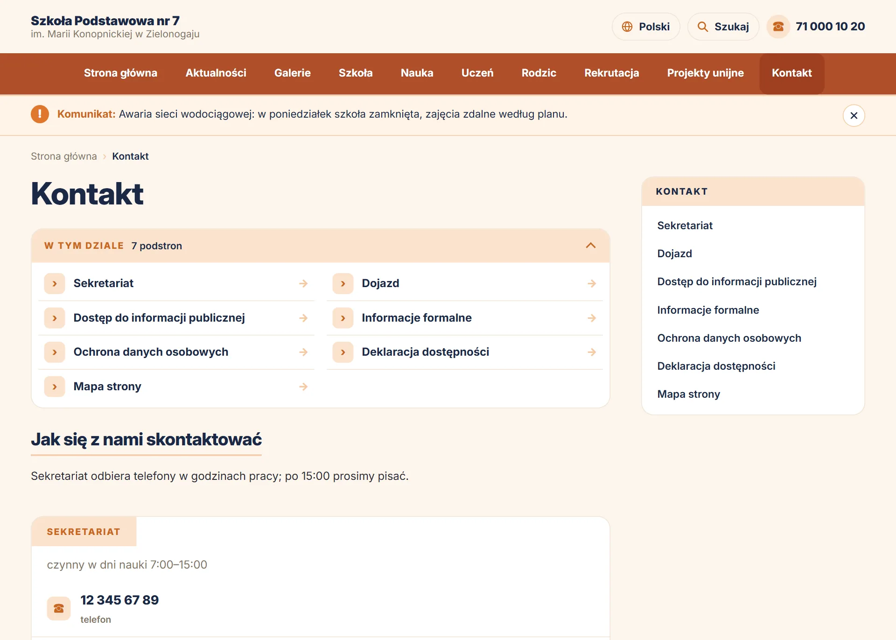The height and width of the screenshot is (640, 896).
Task: Open the Aktualności menu item
Action: pos(216,73)
